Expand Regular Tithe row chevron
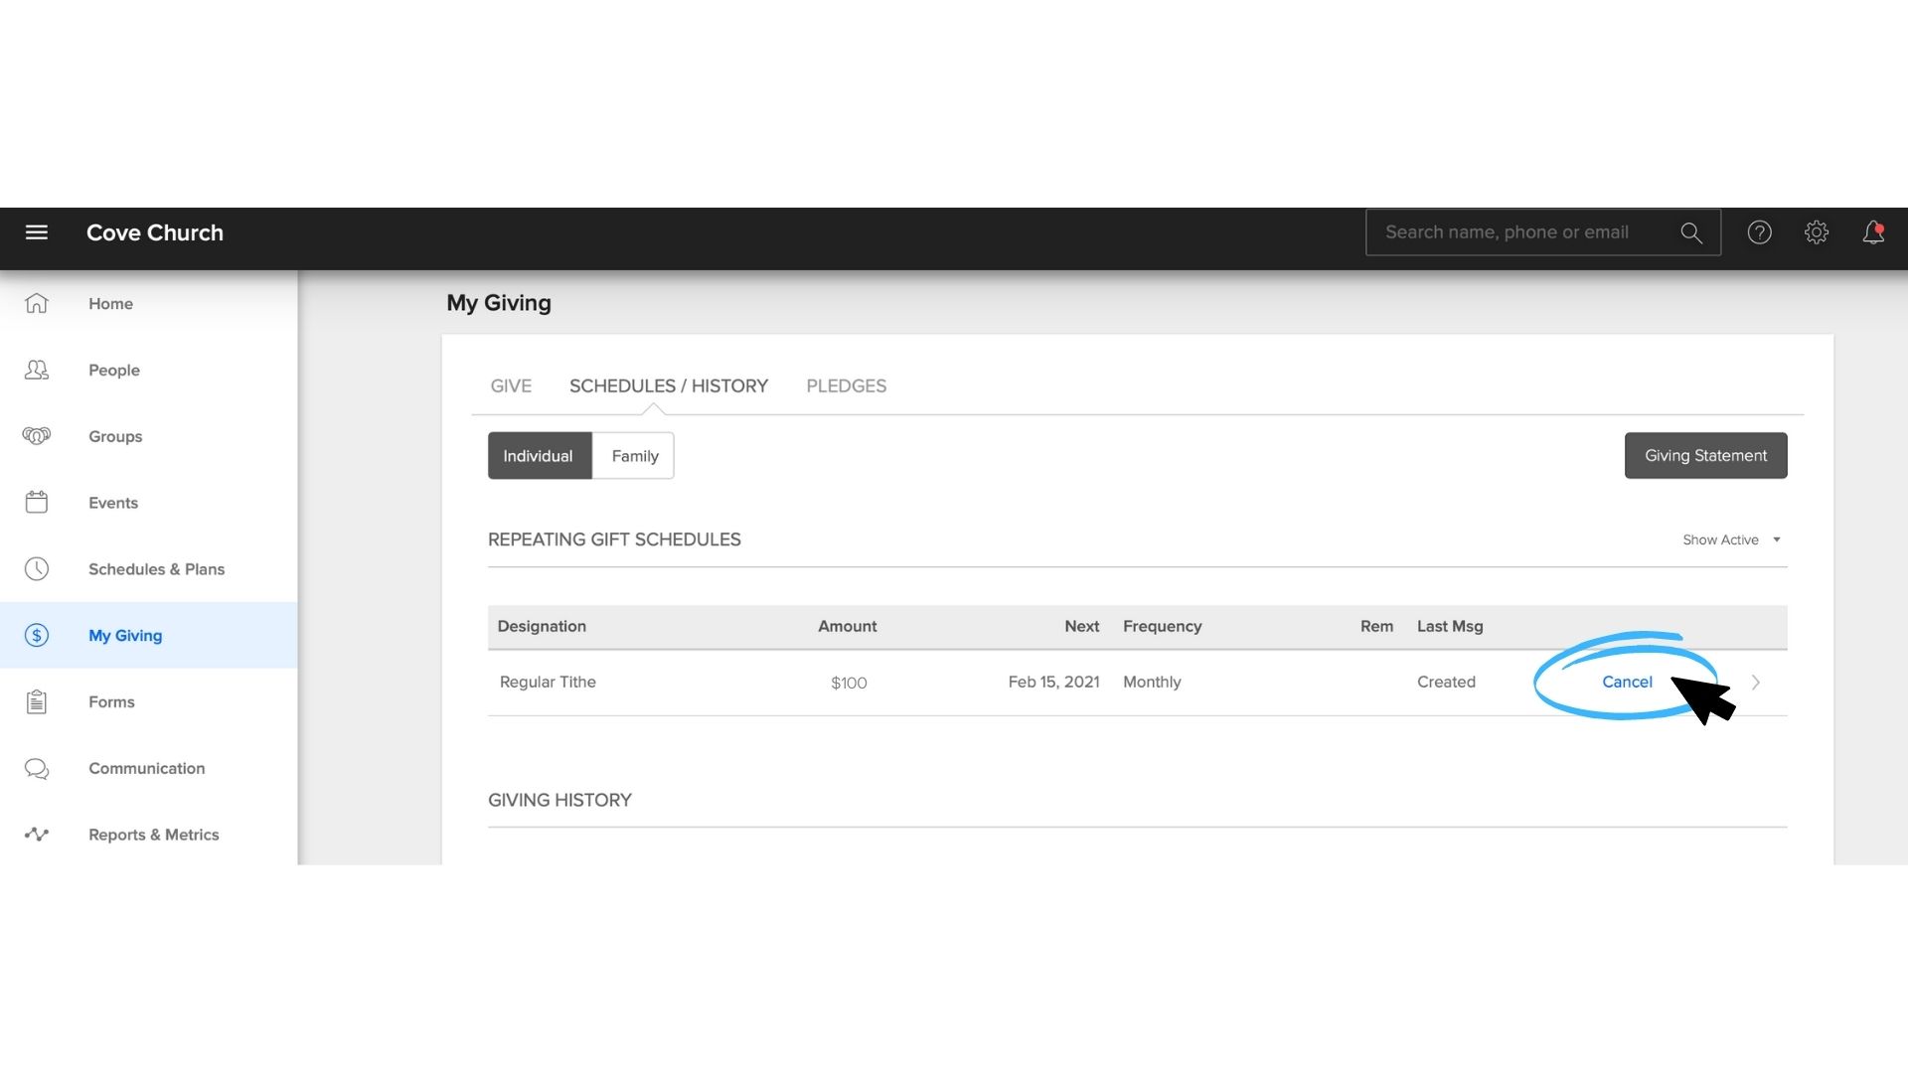The image size is (1908, 1073). point(1756,683)
